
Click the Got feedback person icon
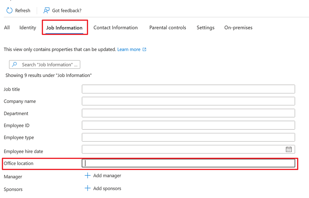[x=47, y=10]
